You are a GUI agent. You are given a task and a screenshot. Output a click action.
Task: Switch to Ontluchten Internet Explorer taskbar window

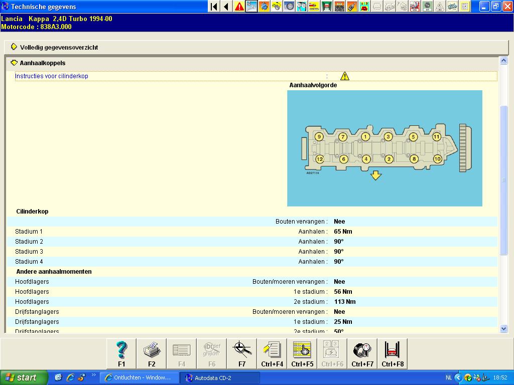(x=139, y=378)
